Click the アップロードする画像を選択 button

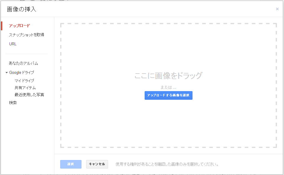pyautogui.click(x=168, y=95)
